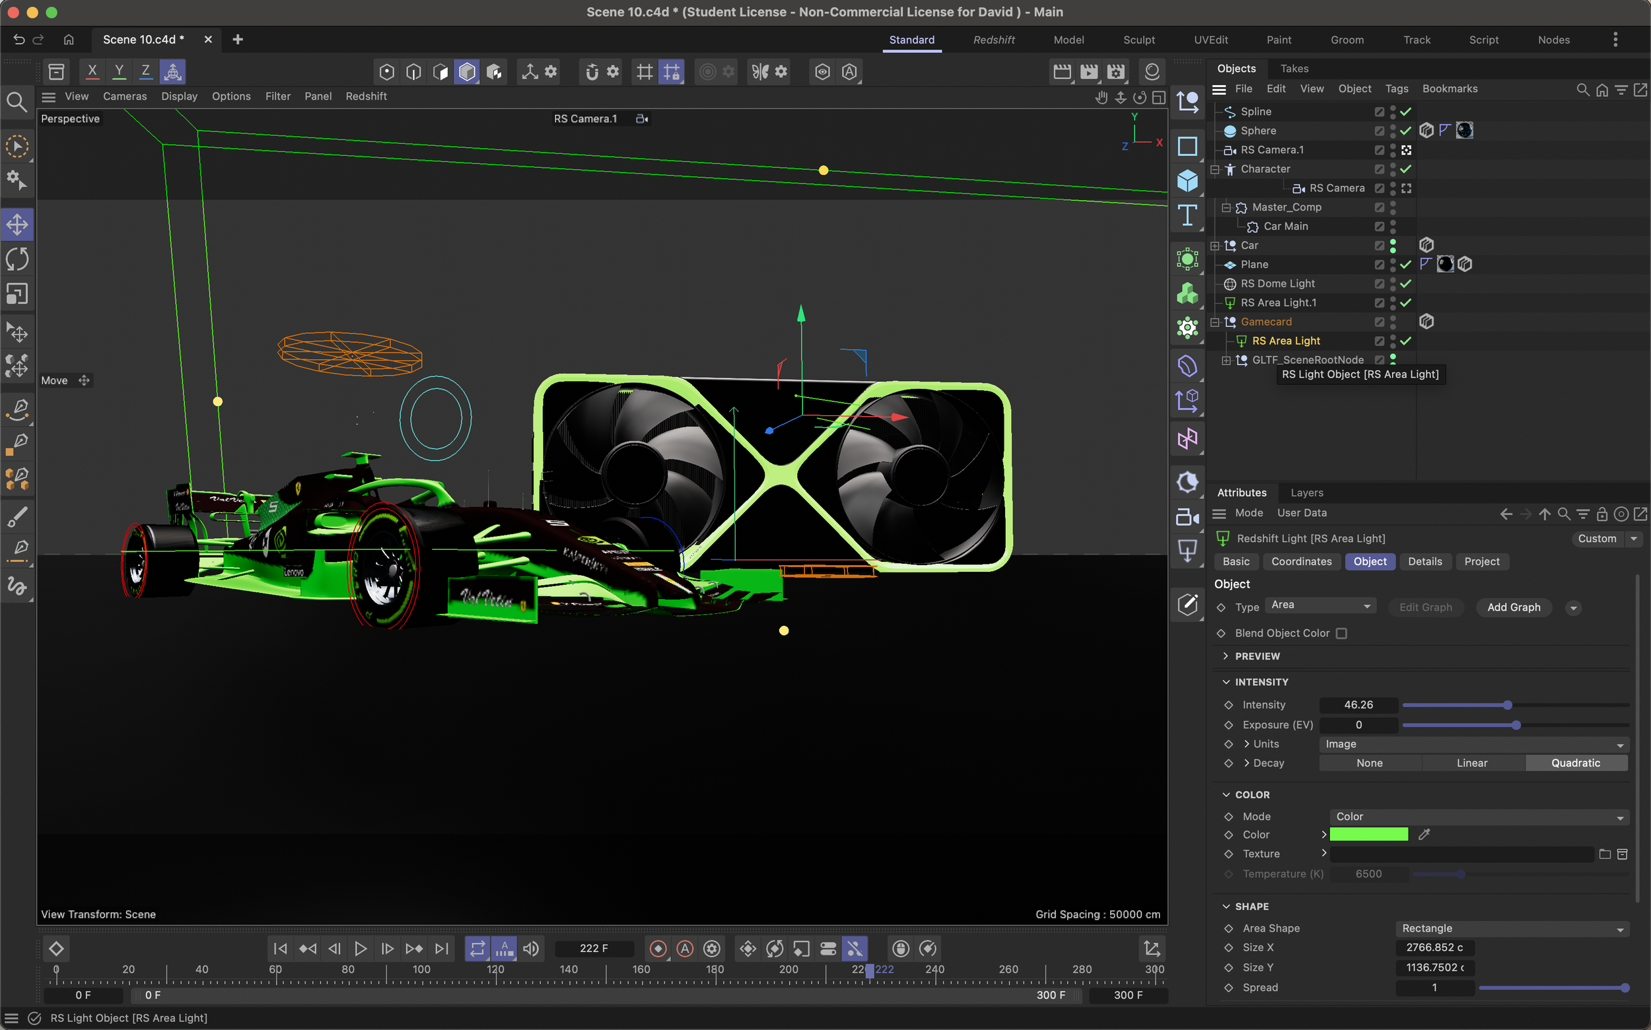Toggle Sphere enabled checkmark
Viewport: 1651px width, 1030px height.
[1406, 131]
